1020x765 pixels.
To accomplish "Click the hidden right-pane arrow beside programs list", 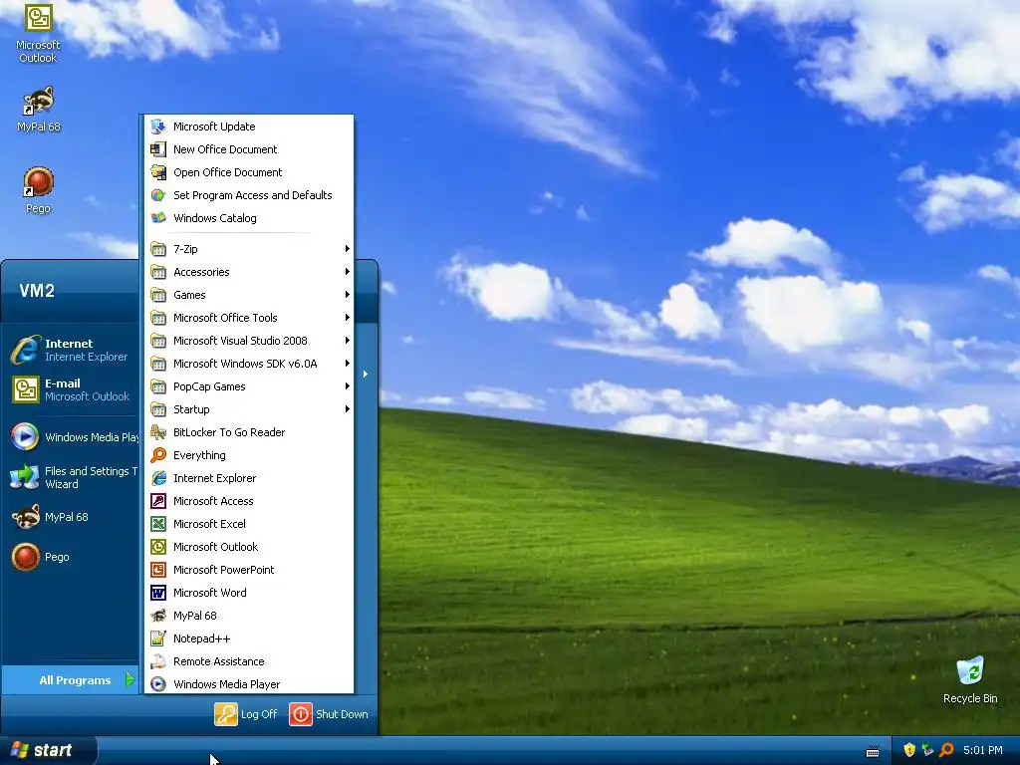I will click(366, 375).
